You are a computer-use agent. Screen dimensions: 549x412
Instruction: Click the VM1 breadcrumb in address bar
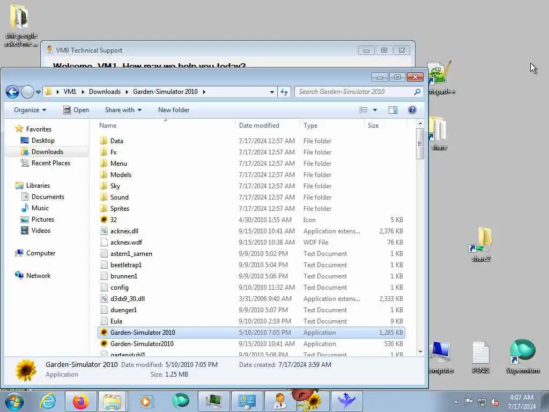70,92
